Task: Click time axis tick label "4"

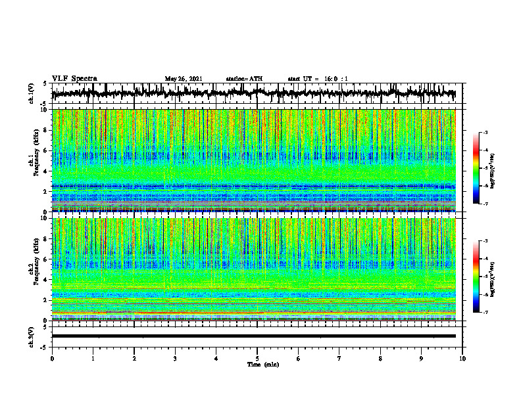Action: pos(216,359)
